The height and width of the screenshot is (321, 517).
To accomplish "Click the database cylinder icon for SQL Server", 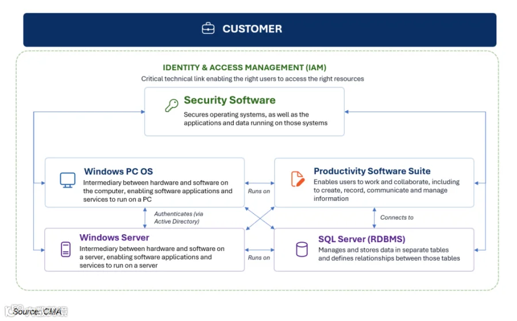I will (302, 249).
